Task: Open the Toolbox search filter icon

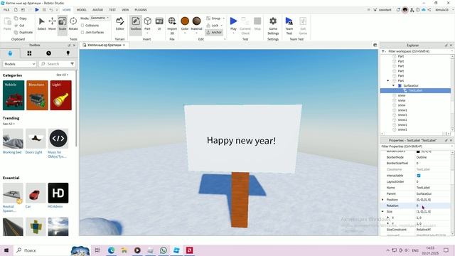Action: (x=72, y=64)
